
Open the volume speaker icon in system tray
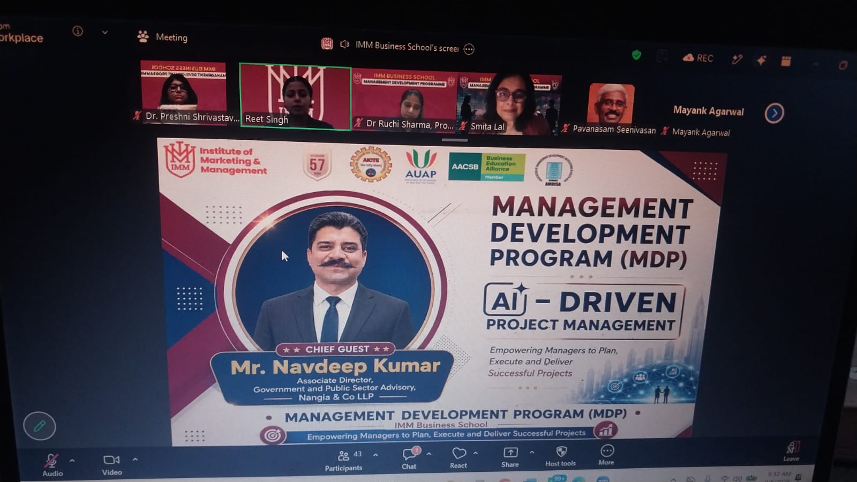point(738,478)
